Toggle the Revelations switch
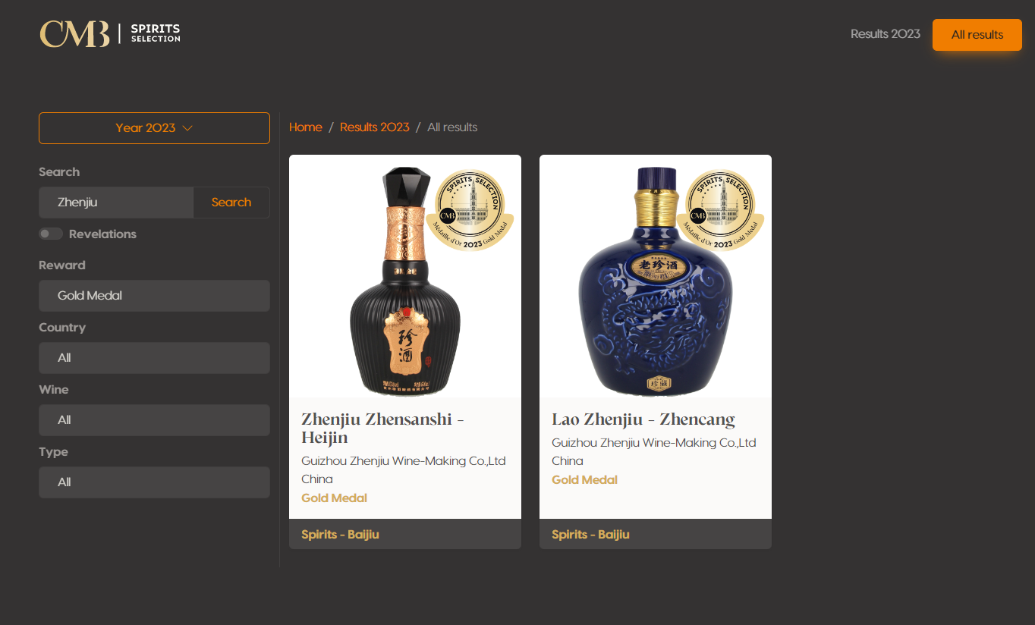 [51, 234]
